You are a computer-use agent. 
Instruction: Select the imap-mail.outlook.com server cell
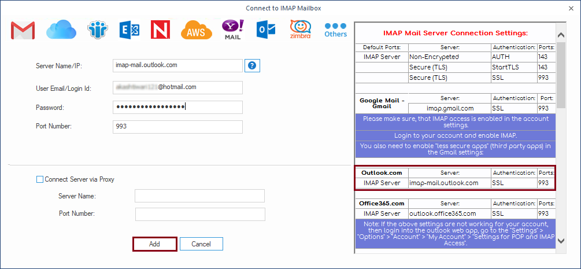point(449,183)
